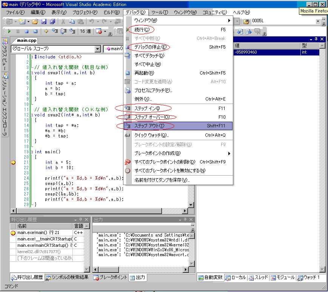Open variables panel window position dropdown arrow
328x292 pixels.
[x=311, y=39]
